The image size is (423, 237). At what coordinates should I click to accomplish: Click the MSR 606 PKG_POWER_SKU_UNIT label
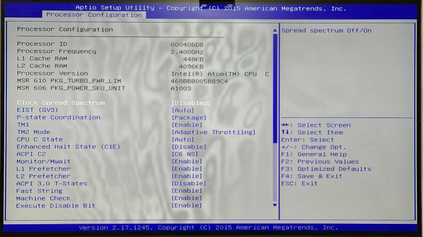click(x=71, y=88)
